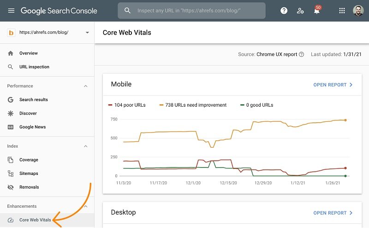
Task: Open the property selector dropdown arrow
Action: [x=87, y=32]
